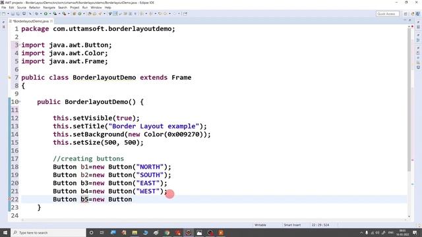The image size is (422, 237).
Task: Select the BorderlayoutDemo.java editor tab
Action: pyautogui.click(x=30, y=21)
